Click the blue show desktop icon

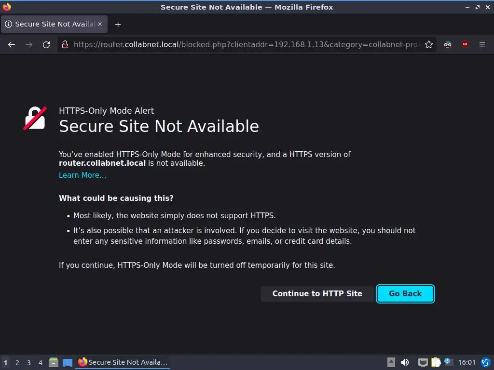pyautogui.click(x=68, y=362)
